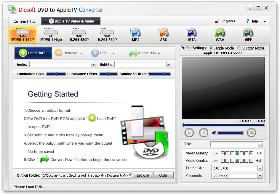Click the green Load DVD icon in instructions
This screenshot has height=195, width=280.
pyautogui.click(x=92, y=118)
